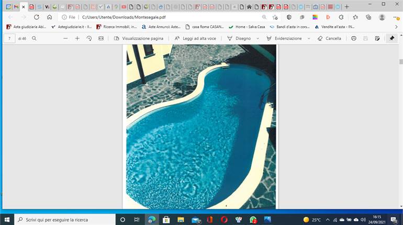Image resolution: width=403 pixels, height=225 pixels.
Task: Toggle the Disegno drawing tool
Action: [239, 38]
